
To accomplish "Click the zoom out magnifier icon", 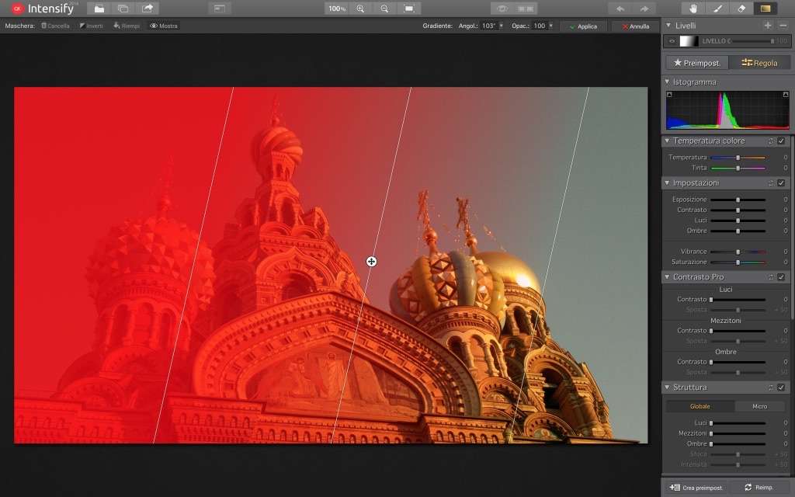I will [x=384, y=9].
